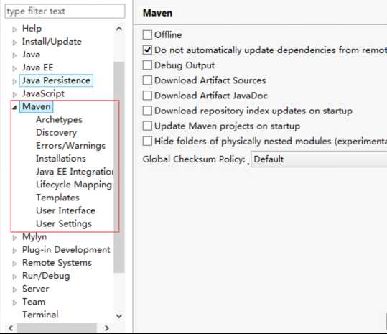
Task: Check Download Artifact JavaDoc
Action: [147, 96]
